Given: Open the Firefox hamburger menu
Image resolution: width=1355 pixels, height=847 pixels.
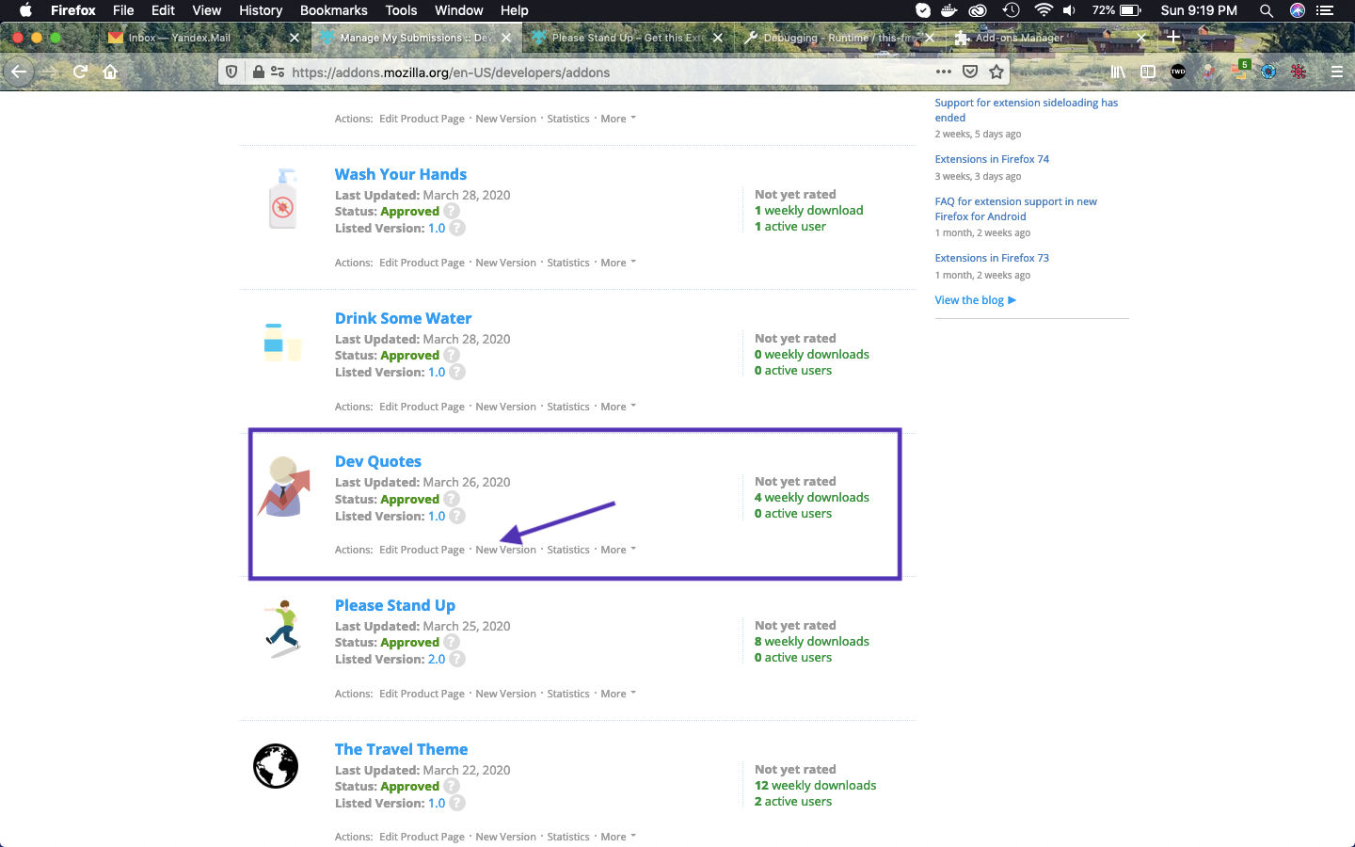Looking at the screenshot, I should (x=1336, y=72).
